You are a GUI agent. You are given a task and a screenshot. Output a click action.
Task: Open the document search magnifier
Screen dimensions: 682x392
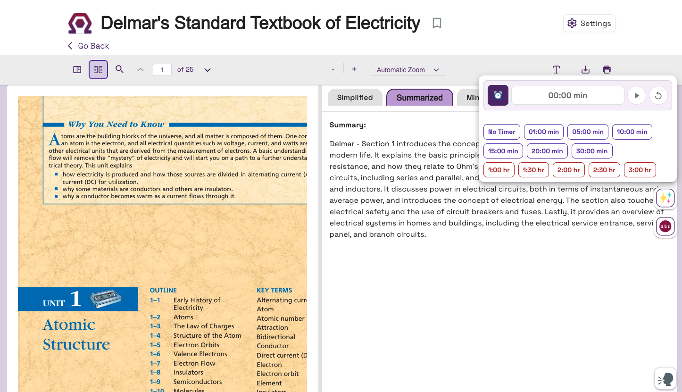[120, 69]
